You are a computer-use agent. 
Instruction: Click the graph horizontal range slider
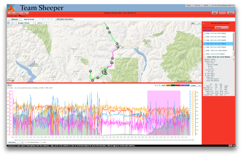point(104,140)
